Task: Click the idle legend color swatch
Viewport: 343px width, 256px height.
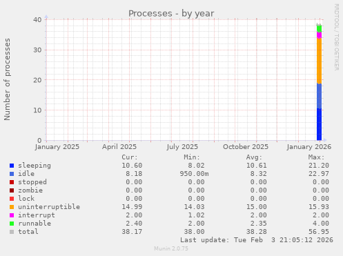Action: coord(12,174)
